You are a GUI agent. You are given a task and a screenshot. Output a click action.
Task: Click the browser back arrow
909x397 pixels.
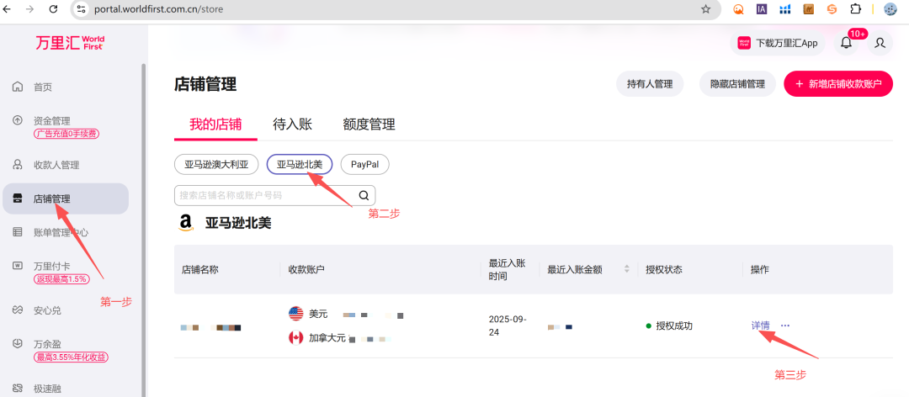coord(7,8)
